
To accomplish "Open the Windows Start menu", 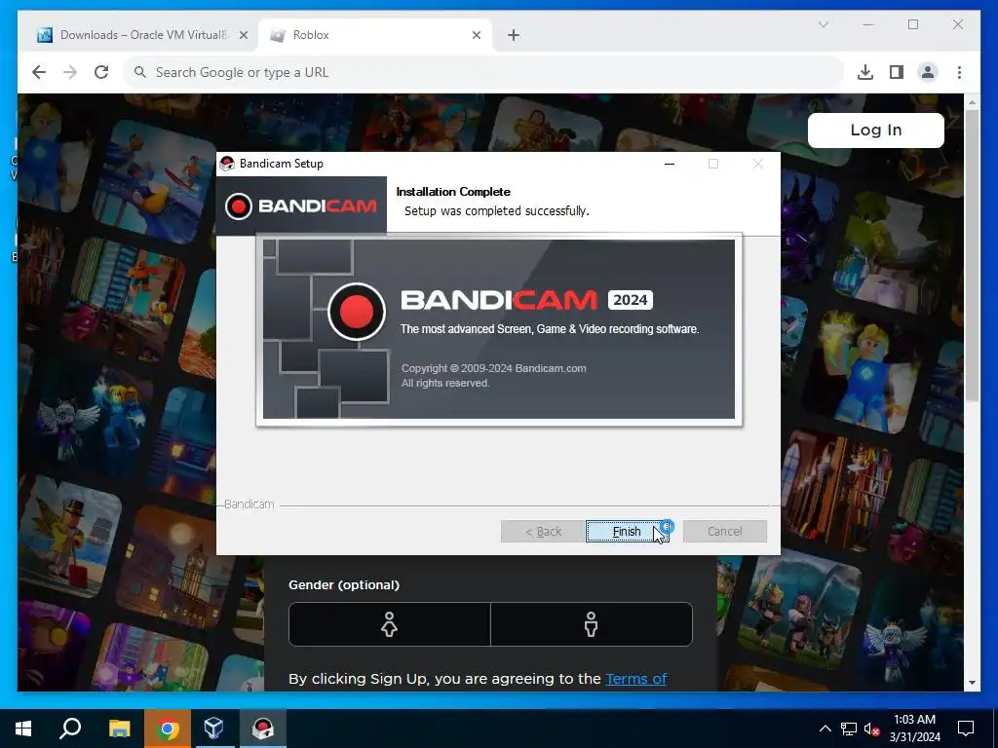I will click(x=23, y=729).
